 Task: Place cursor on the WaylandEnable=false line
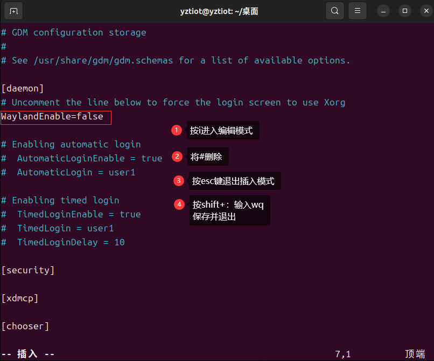pyautogui.click(x=52, y=116)
